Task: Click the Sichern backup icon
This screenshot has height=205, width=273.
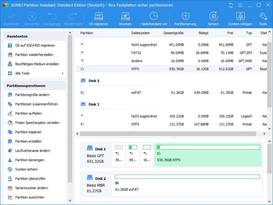Action: 213,16
